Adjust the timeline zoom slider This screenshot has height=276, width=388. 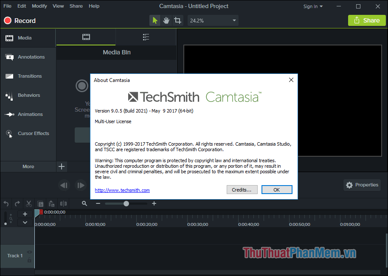click(x=126, y=203)
